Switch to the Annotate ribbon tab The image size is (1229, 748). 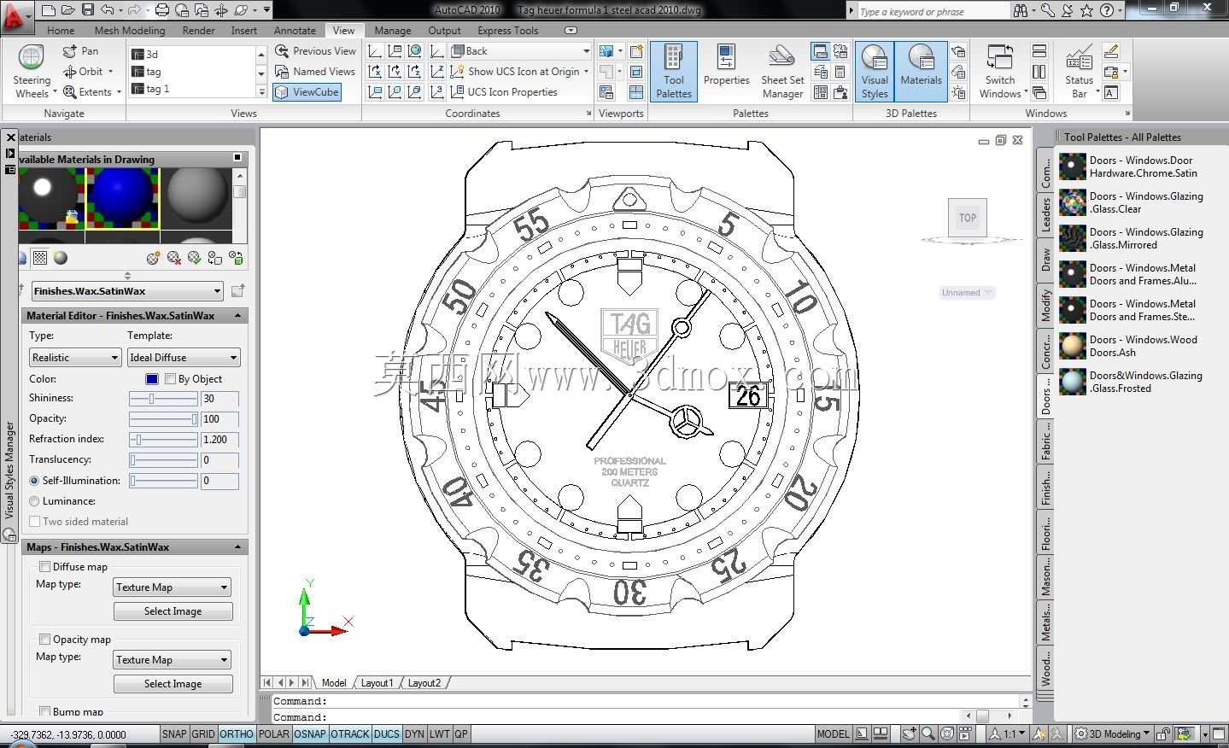tap(295, 30)
